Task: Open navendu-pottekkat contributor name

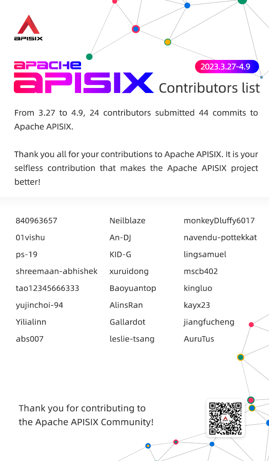Action: (x=220, y=237)
